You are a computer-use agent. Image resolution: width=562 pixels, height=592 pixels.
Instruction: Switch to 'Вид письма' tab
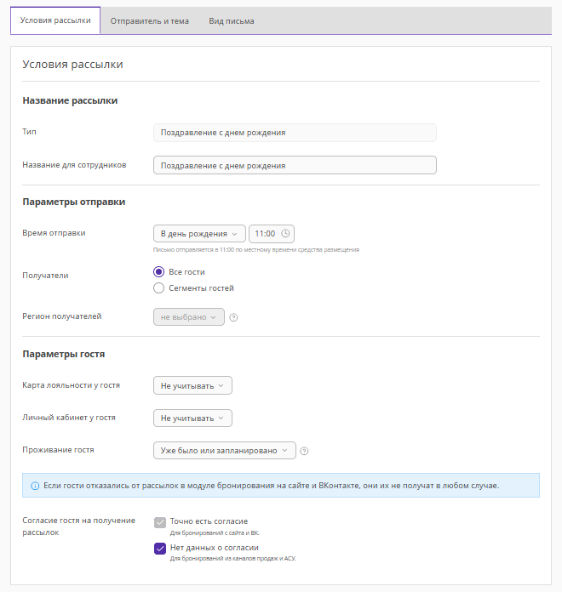(x=232, y=21)
